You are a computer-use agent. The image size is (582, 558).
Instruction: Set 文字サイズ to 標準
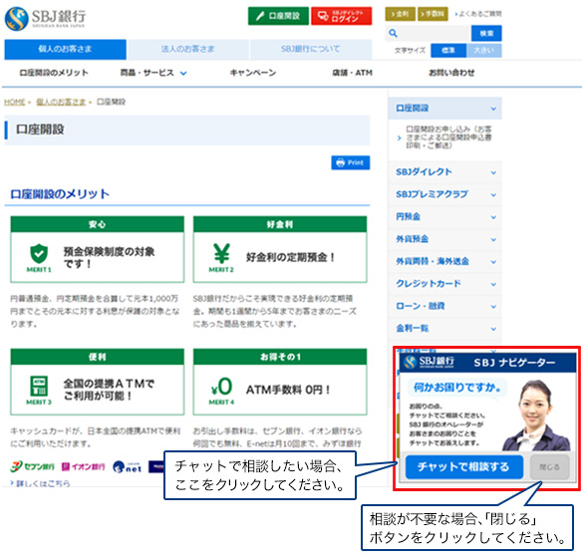coord(448,51)
